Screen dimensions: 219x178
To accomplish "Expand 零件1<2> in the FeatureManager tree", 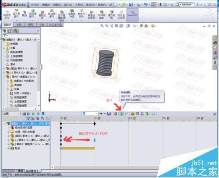I will 4,72.
